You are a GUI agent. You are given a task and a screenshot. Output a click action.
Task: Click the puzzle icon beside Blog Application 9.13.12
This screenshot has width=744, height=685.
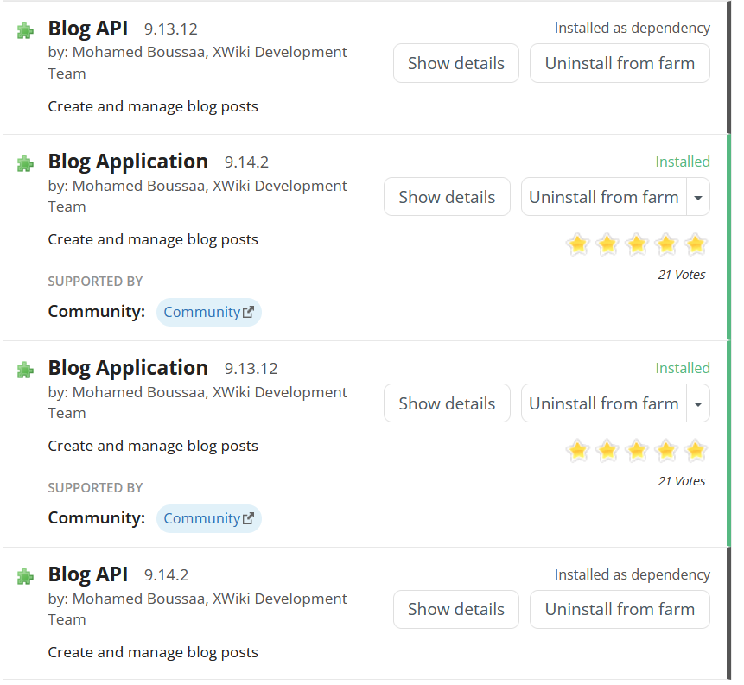(x=25, y=370)
